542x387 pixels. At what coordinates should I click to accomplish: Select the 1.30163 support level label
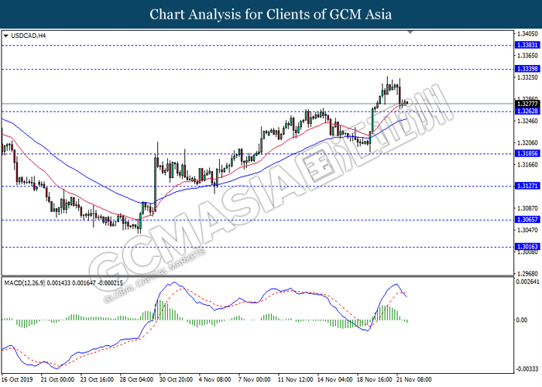pos(527,247)
